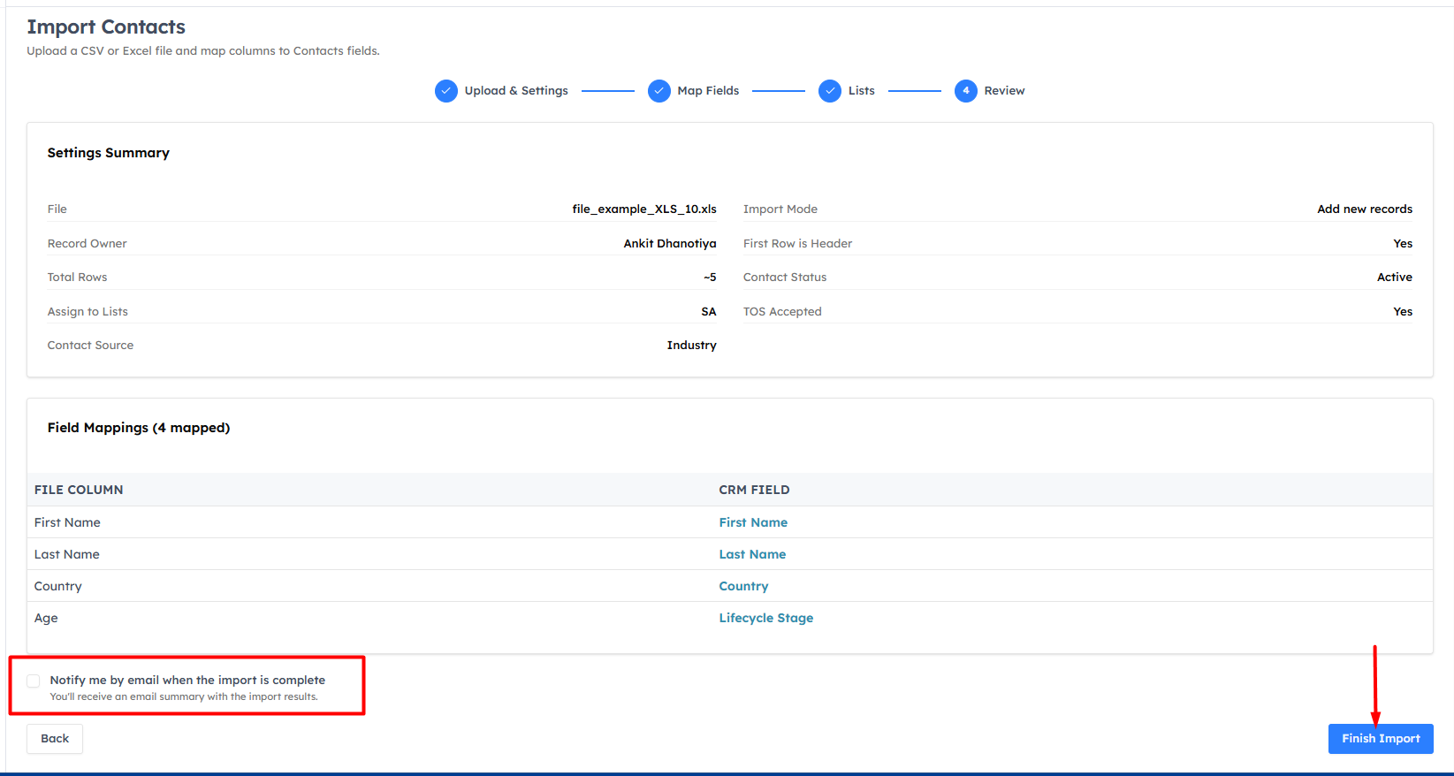The width and height of the screenshot is (1454, 776).
Task: Click the Contact Source label
Action: pyautogui.click(x=91, y=346)
